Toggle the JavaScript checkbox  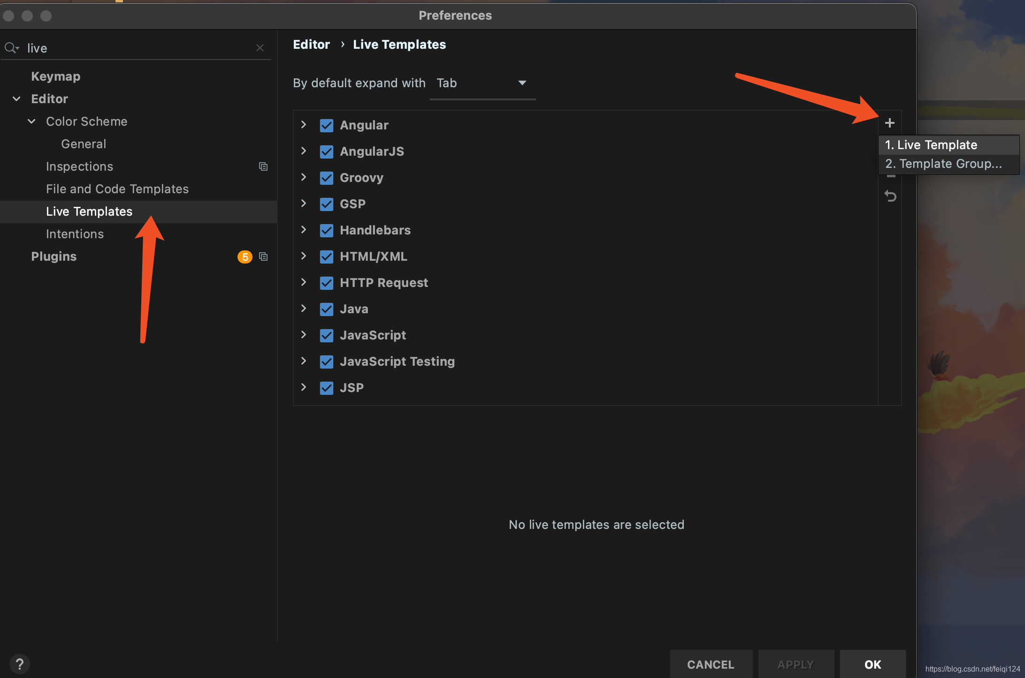tap(326, 334)
